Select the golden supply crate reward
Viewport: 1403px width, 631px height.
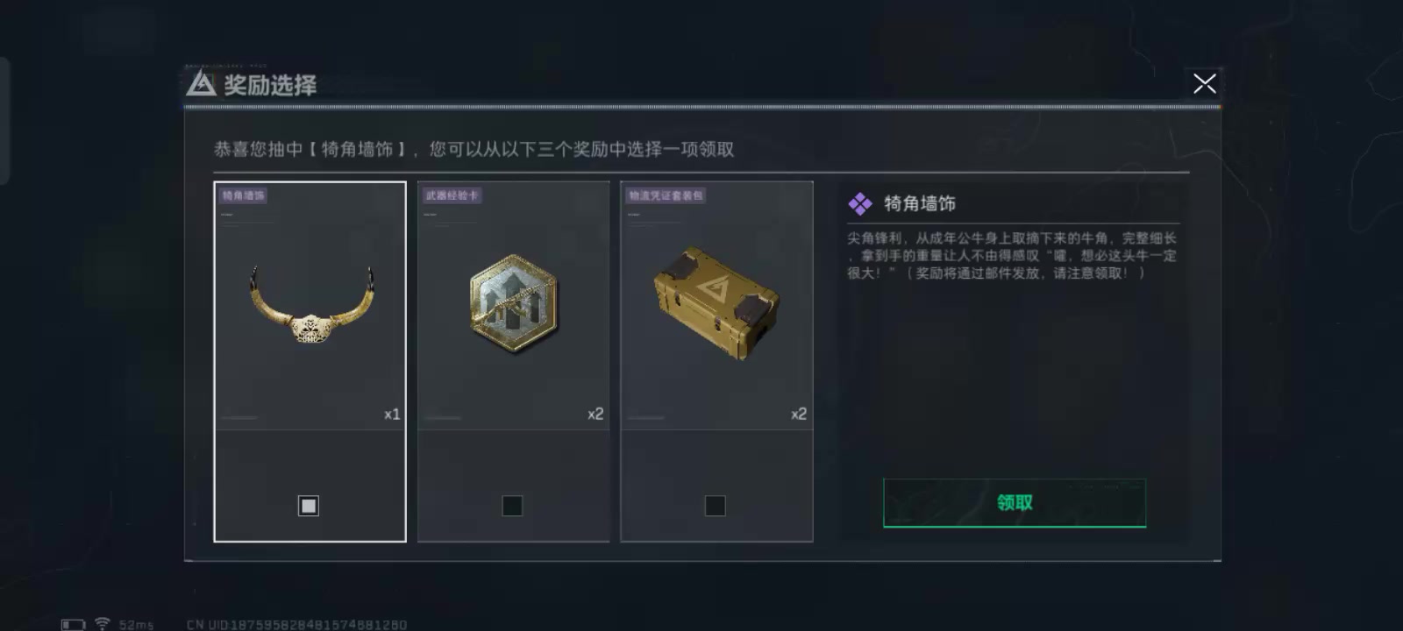coord(716,302)
